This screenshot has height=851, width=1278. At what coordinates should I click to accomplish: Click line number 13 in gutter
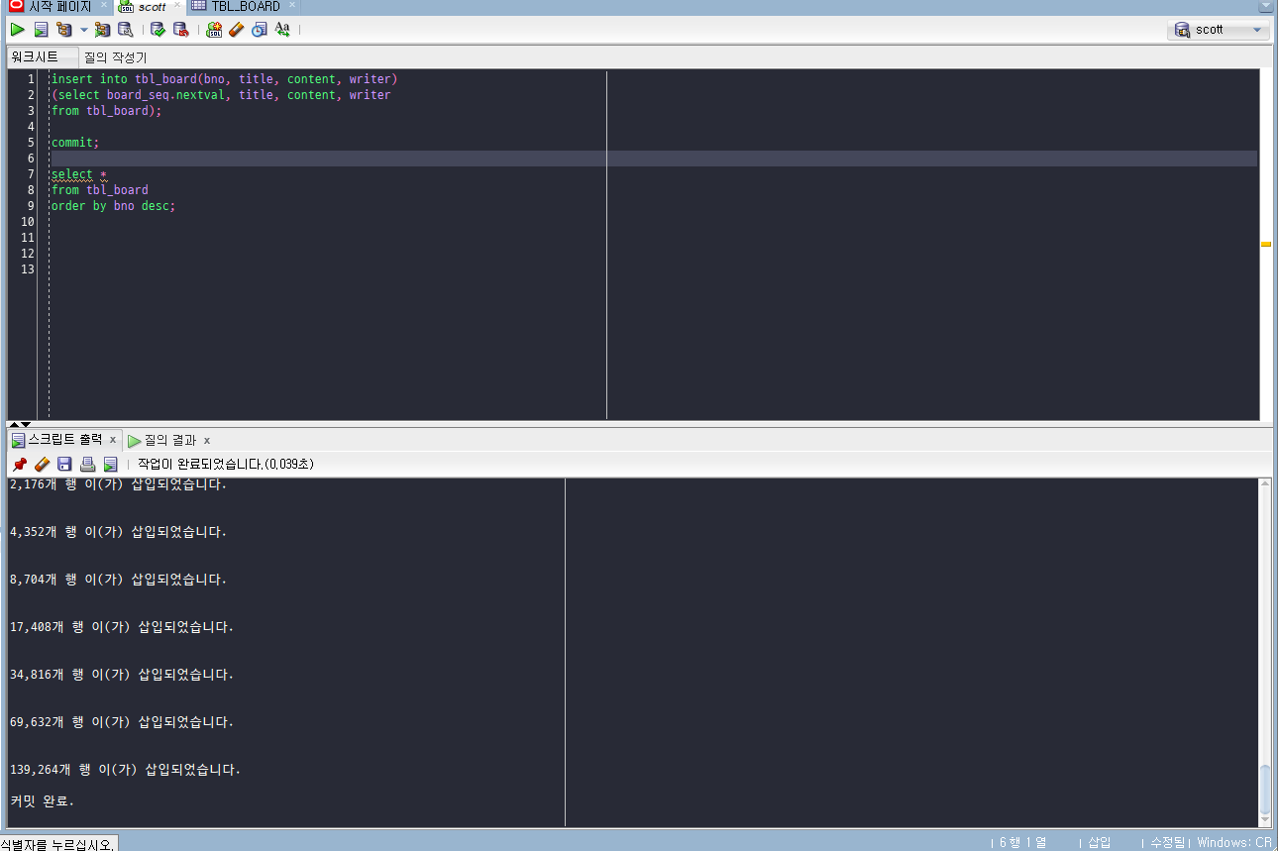click(28, 269)
